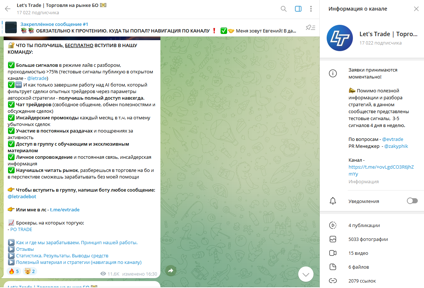Click the 'Информация' label under channel link

coord(363,182)
